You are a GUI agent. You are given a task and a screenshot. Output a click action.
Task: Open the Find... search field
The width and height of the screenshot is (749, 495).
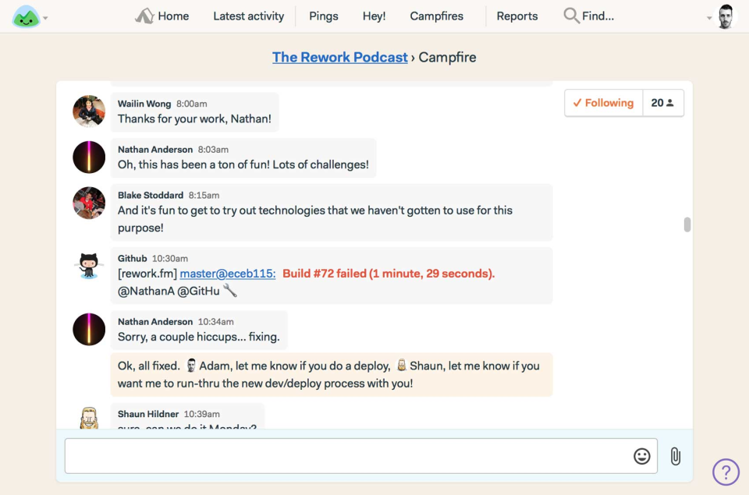[598, 16]
